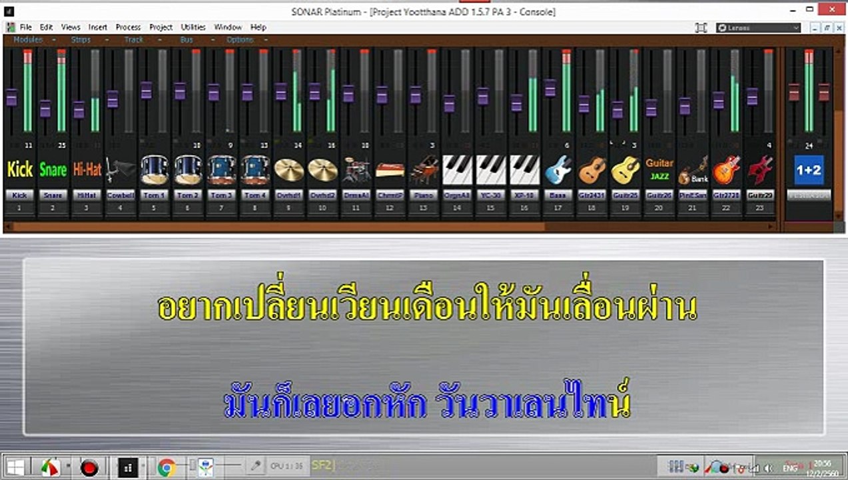Select the Tom 1 drum icon
The width and height of the screenshot is (848, 480).
155,170
